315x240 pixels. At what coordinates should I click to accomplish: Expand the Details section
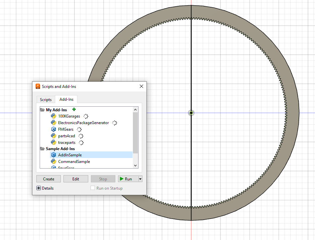click(x=39, y=188)
